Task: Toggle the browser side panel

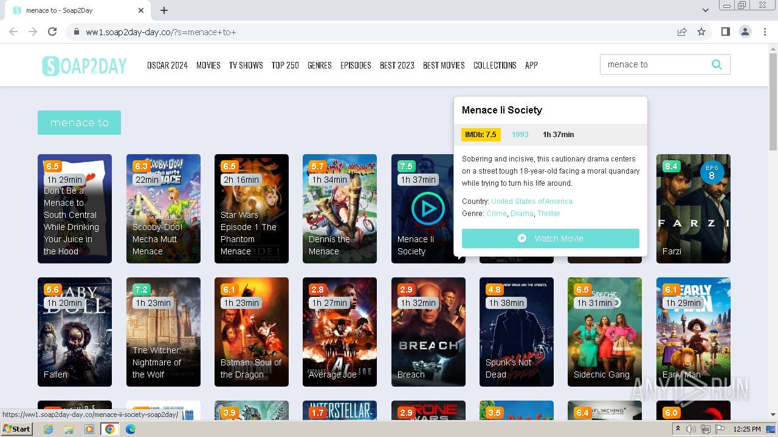Action: (725, 32)
